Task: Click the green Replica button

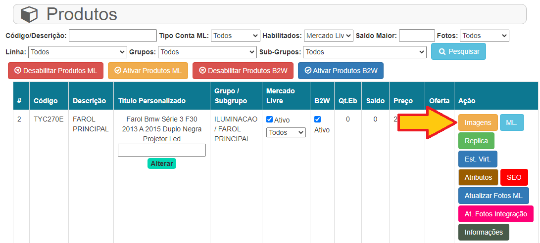Action: point(476,141)
